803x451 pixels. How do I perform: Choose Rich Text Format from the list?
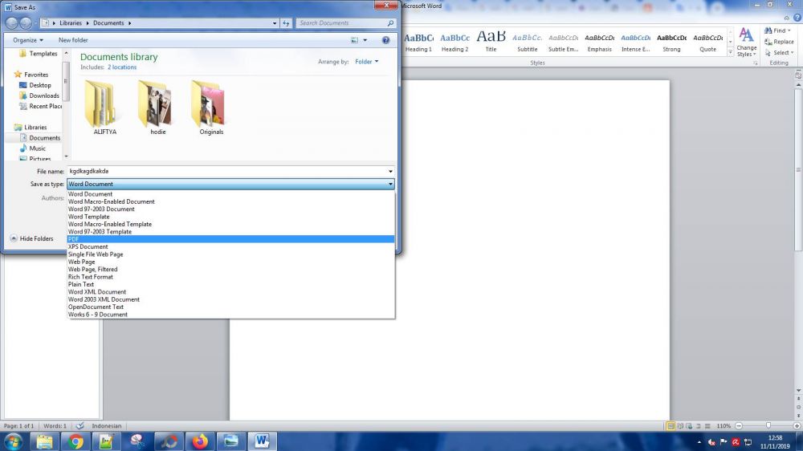[x=91, y=277]
